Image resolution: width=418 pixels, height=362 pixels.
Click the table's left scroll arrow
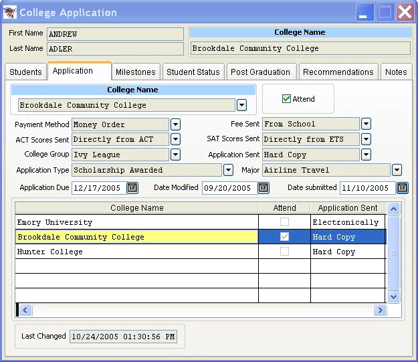[x=25, y=310]
